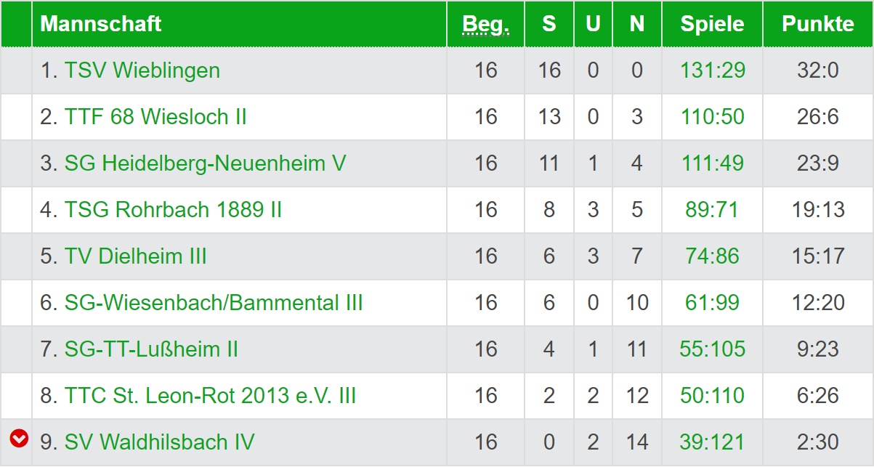Open TTC St. Leon-Rot 2013 e.V. III
Screen dimensions: 874x467
[210, 396]
